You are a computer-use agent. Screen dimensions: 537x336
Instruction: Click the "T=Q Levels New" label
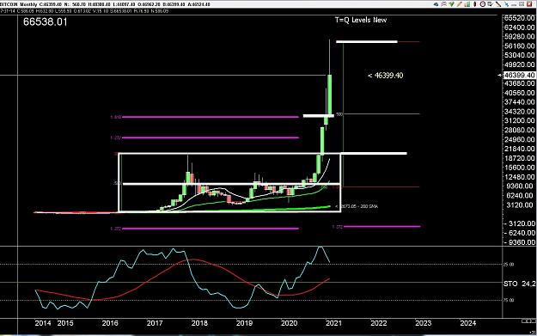pyautogui.click(x=361, y=20)
